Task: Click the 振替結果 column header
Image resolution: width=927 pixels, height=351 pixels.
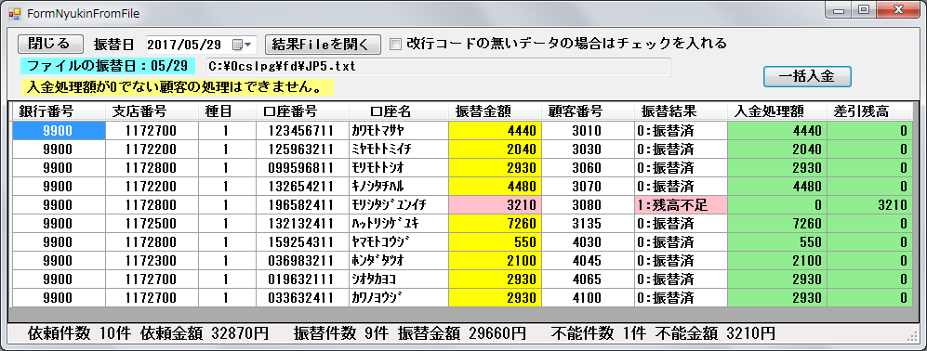Action: coord(681,111)
